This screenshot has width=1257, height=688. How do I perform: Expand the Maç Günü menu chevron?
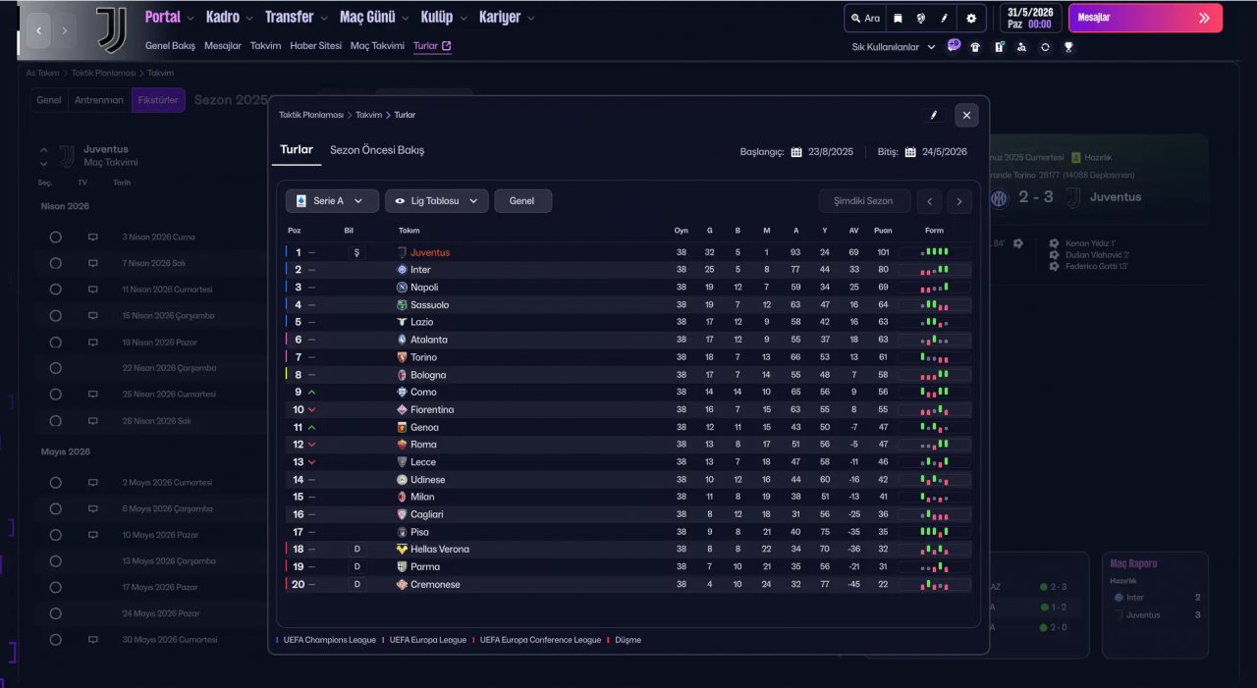point(406,19)
